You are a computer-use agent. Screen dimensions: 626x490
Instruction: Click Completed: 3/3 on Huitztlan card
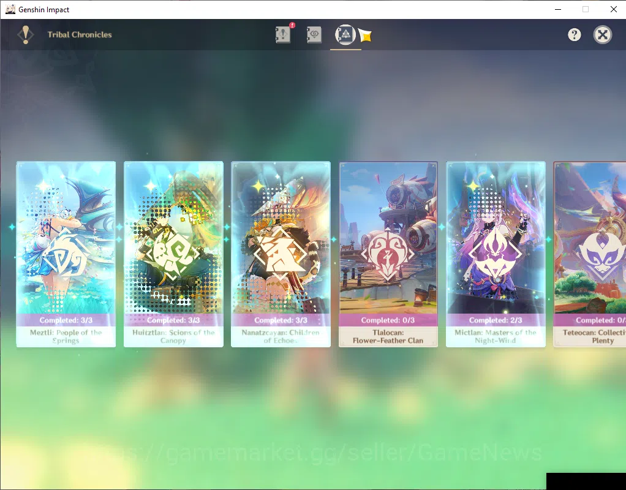173,320
